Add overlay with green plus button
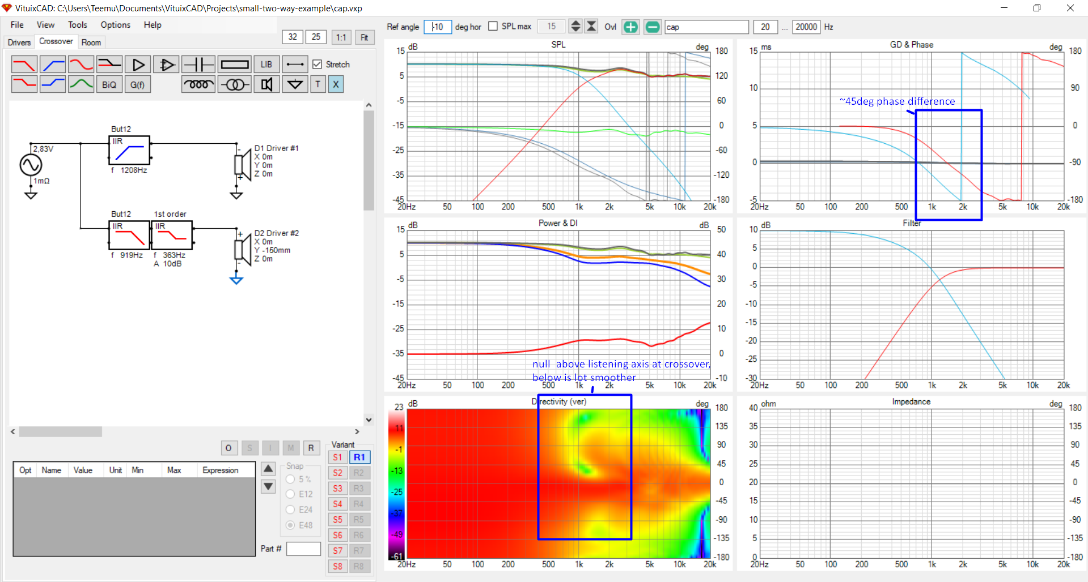The height and width of the screenshot is (582, 1088). 630,27
